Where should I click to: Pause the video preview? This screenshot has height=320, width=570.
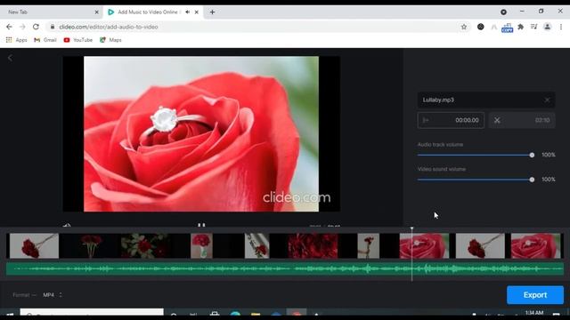[201, 225]
